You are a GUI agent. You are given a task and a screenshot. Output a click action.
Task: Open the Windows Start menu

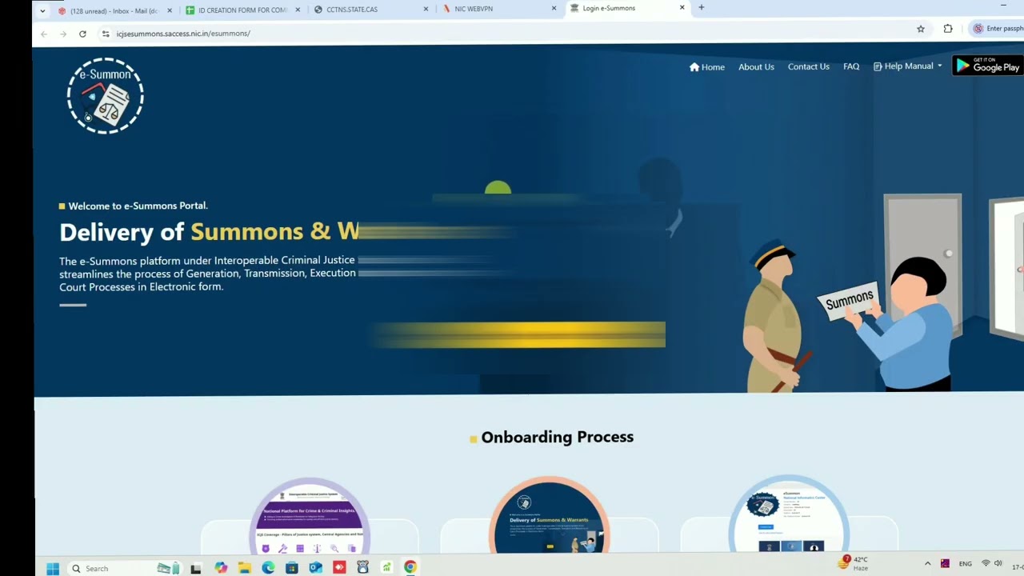point(53,568)
